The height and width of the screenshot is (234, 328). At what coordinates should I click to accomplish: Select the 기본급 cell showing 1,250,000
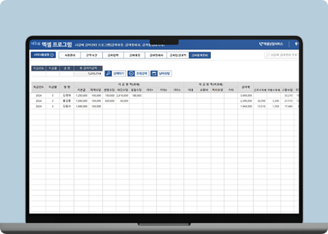pos(82,96)
